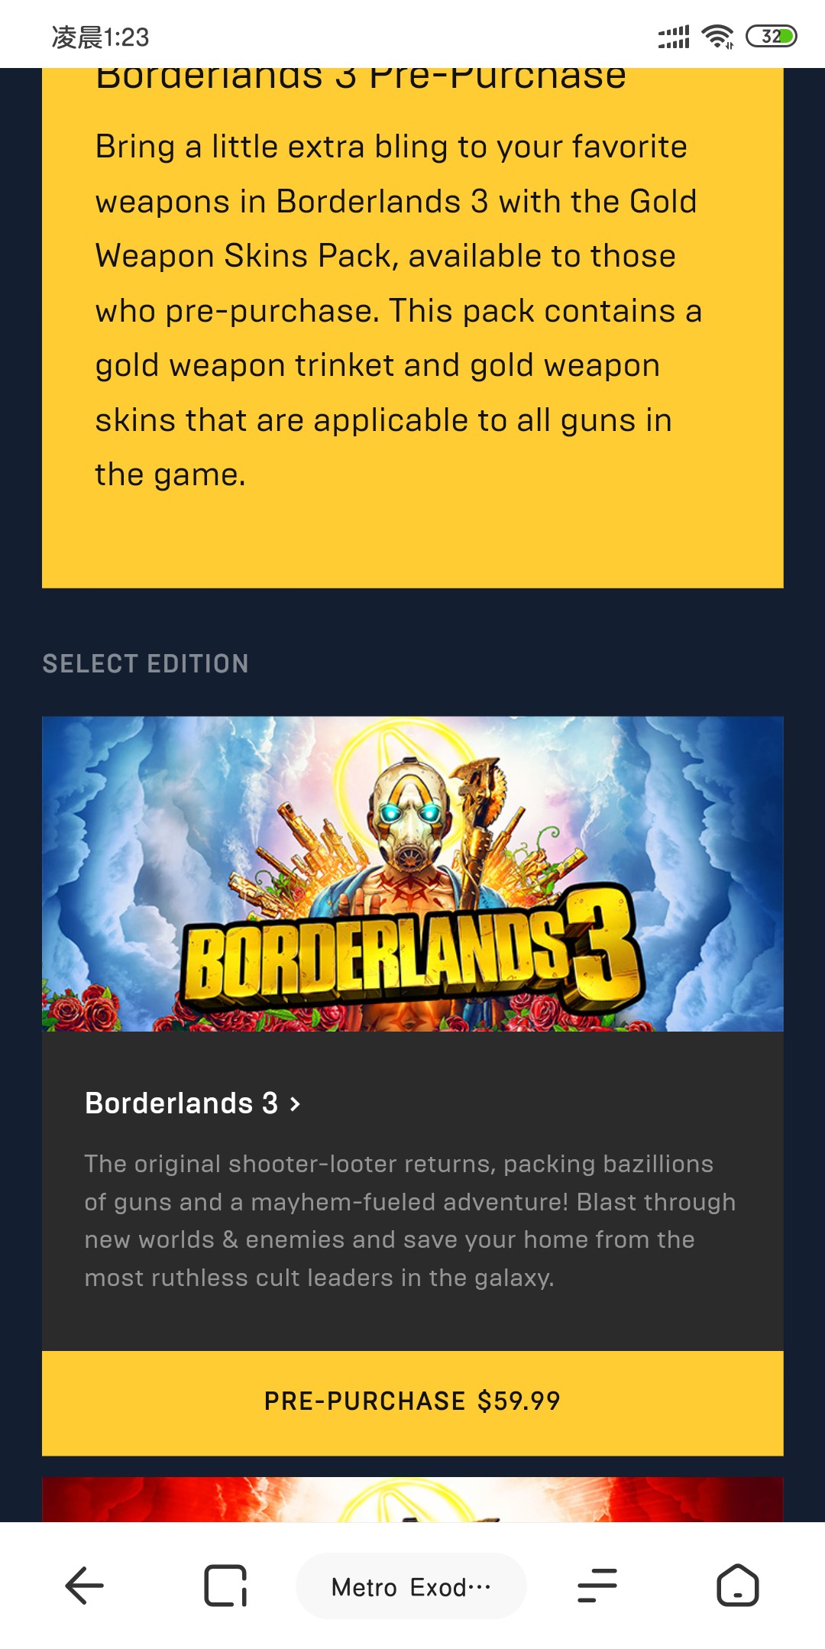Click the chevron next to Borderlands 3
Viewport: 825px width, 1649px height.
coord(295,1103)
